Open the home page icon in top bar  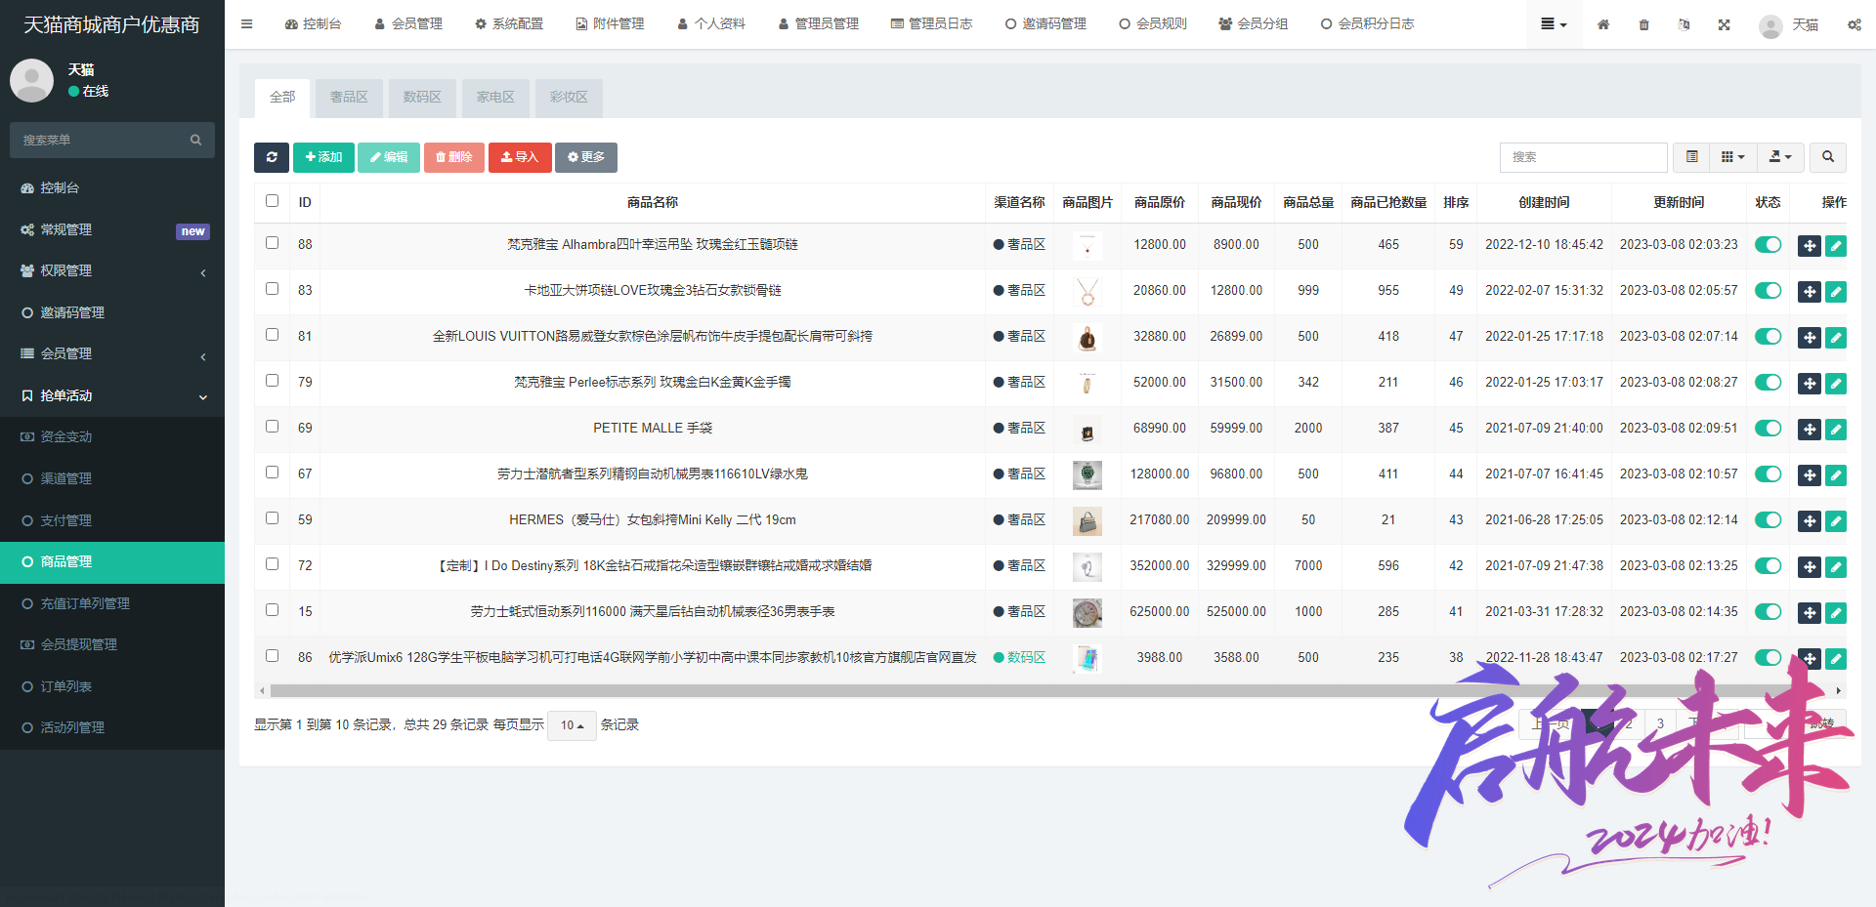[1603, 24]
